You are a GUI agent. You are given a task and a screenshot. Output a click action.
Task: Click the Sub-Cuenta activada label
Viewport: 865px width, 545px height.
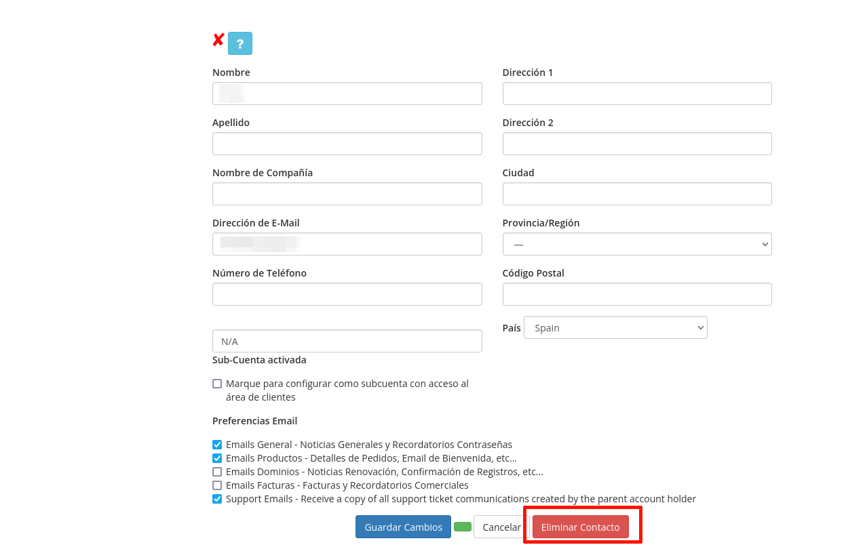click(x=259, y=360)
